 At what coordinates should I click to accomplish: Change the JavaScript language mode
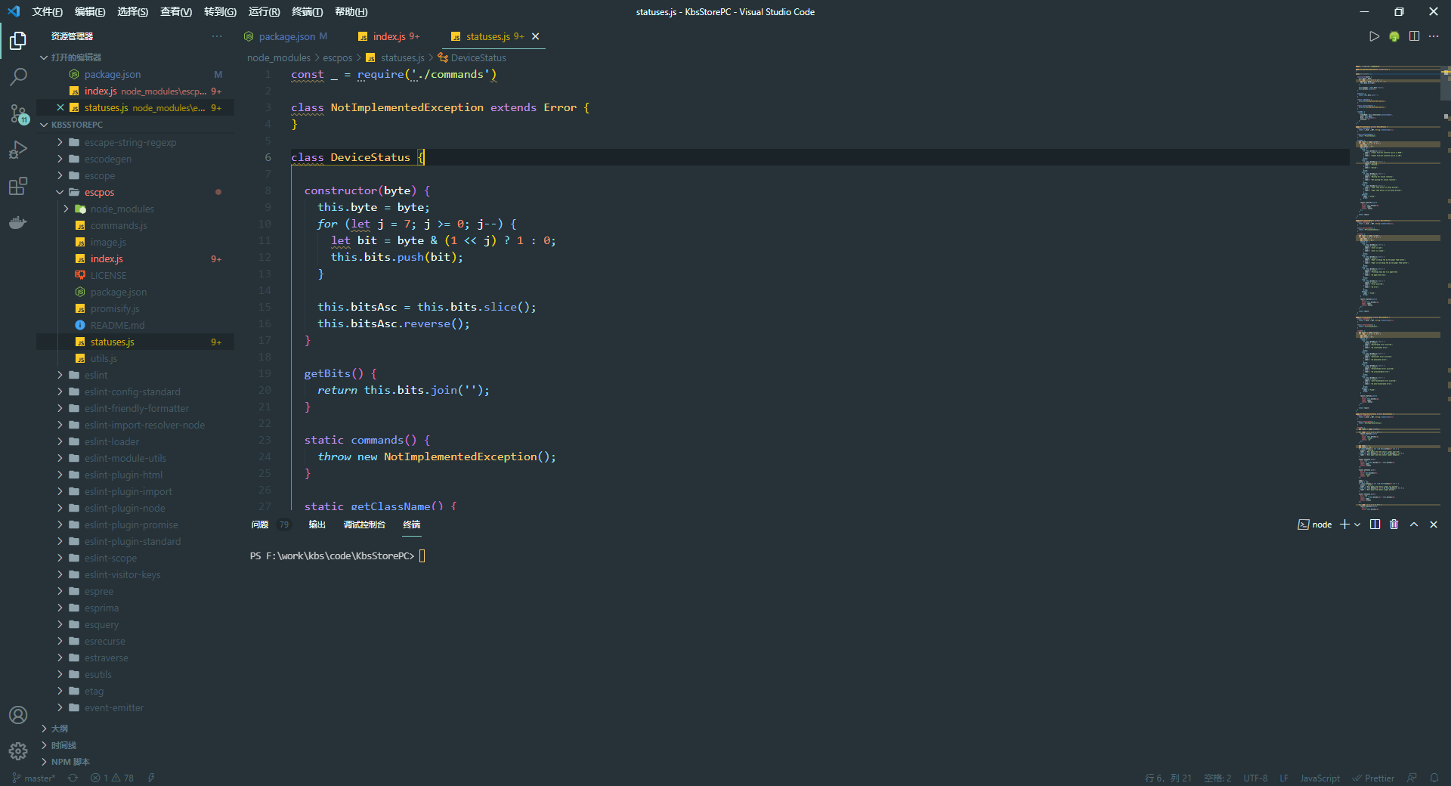tap(1320, 778)
